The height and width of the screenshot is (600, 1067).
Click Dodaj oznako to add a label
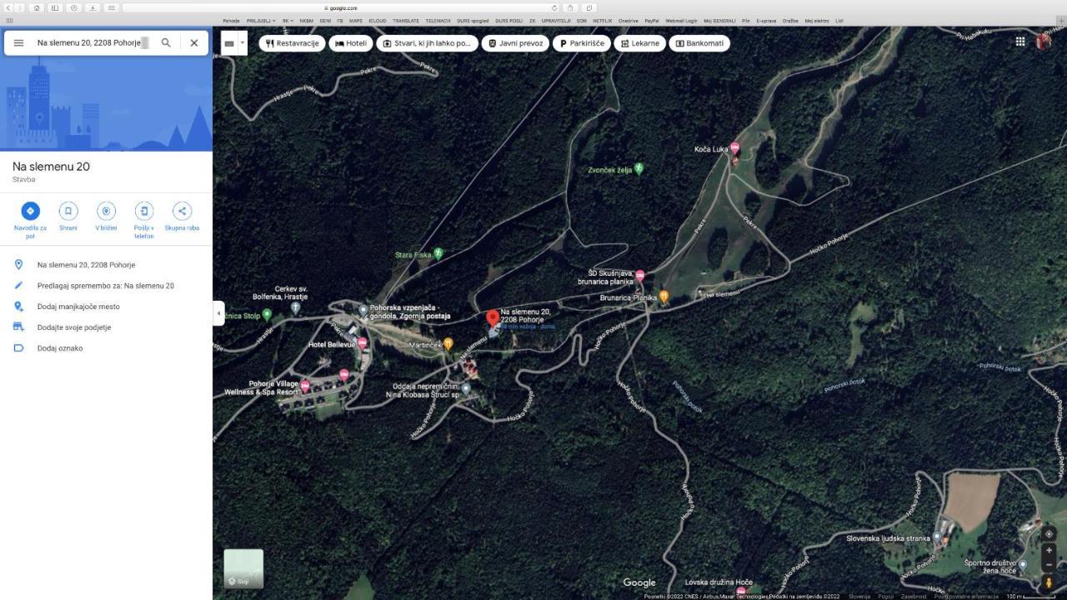click(106, 348)
